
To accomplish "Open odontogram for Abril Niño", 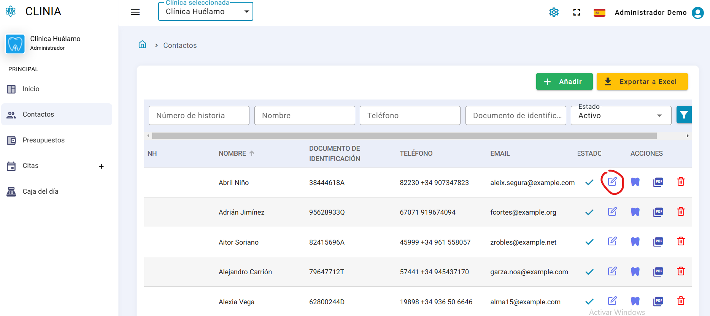I will [x=635, y=182].
